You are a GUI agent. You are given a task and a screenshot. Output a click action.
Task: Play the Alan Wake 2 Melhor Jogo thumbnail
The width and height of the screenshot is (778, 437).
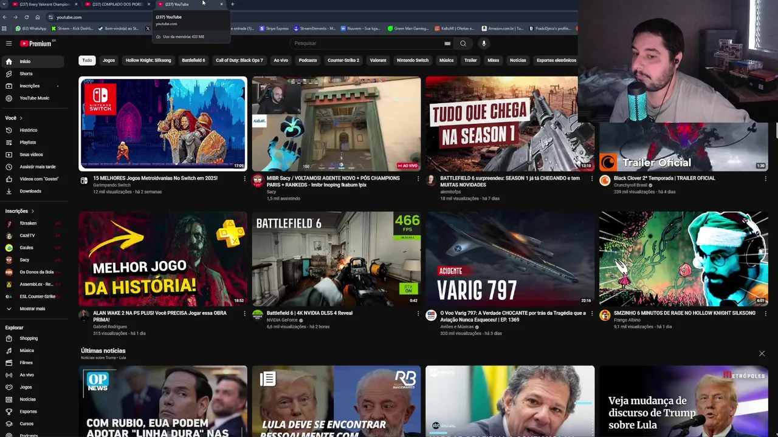pos(163,259)
